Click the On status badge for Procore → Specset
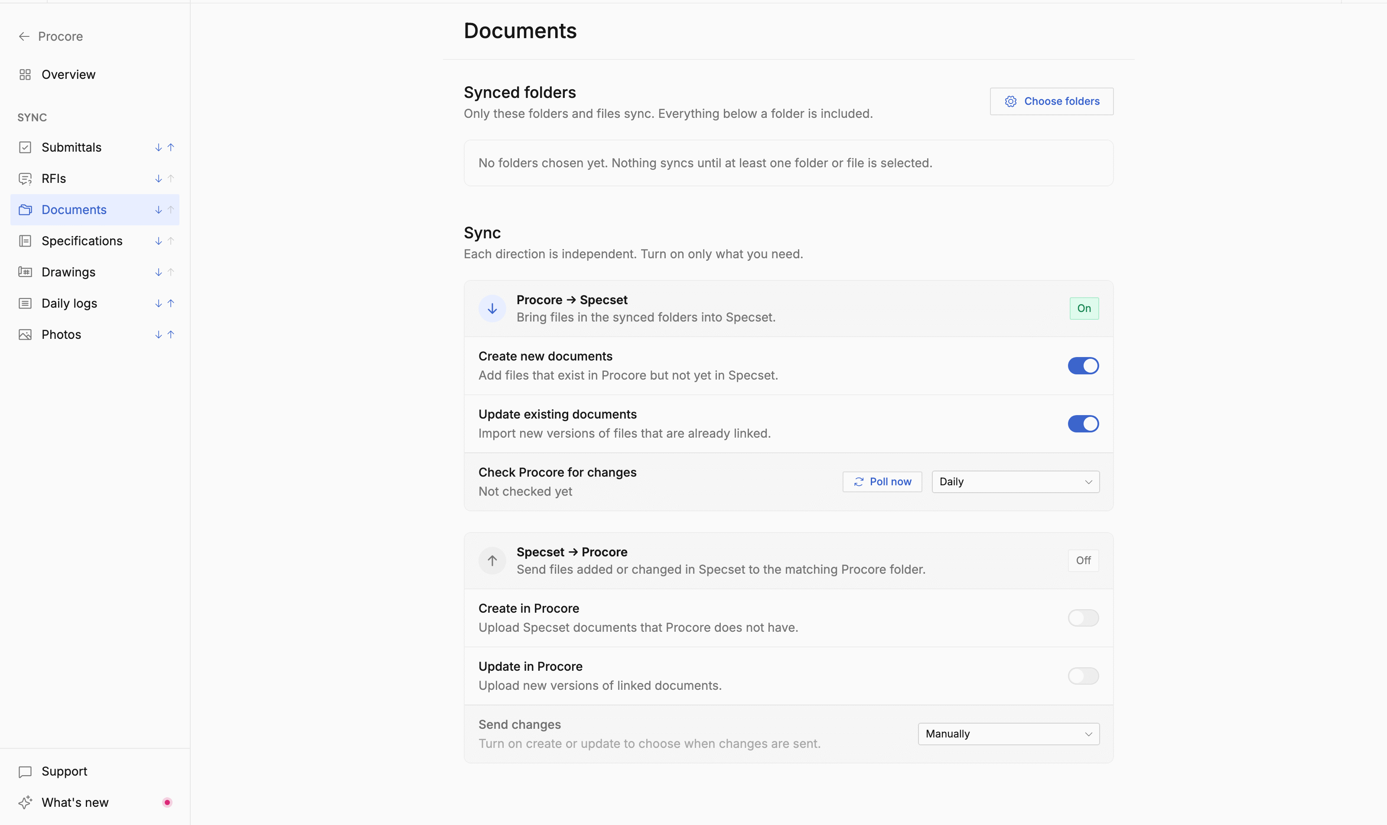This screenshot has width=1387, height=825. point(1084,309)
